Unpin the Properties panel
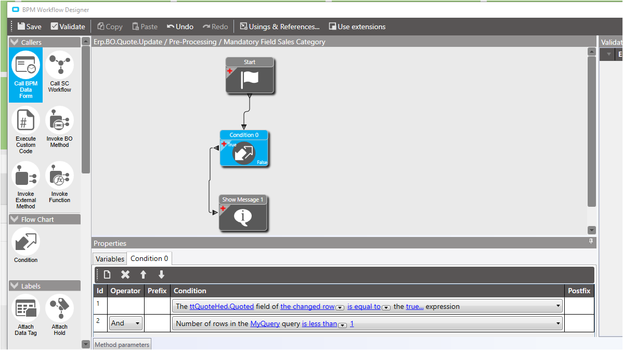 (590, 241)
